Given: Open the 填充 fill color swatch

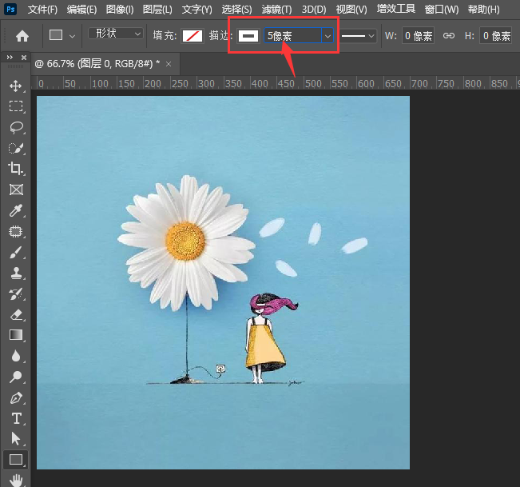Looking at the screenshot, I should click(192, 36).
